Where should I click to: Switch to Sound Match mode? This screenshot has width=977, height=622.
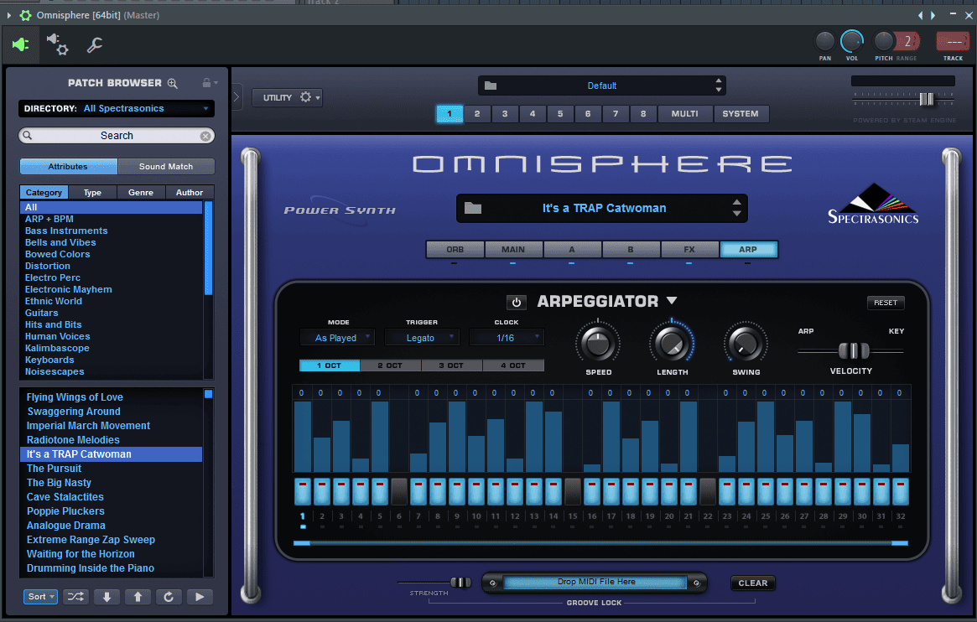166,166
